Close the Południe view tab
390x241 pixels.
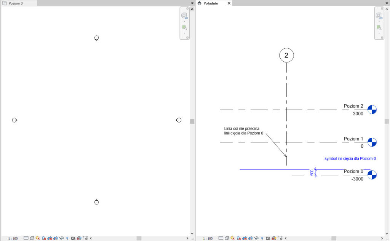click(x=229, y=3)
